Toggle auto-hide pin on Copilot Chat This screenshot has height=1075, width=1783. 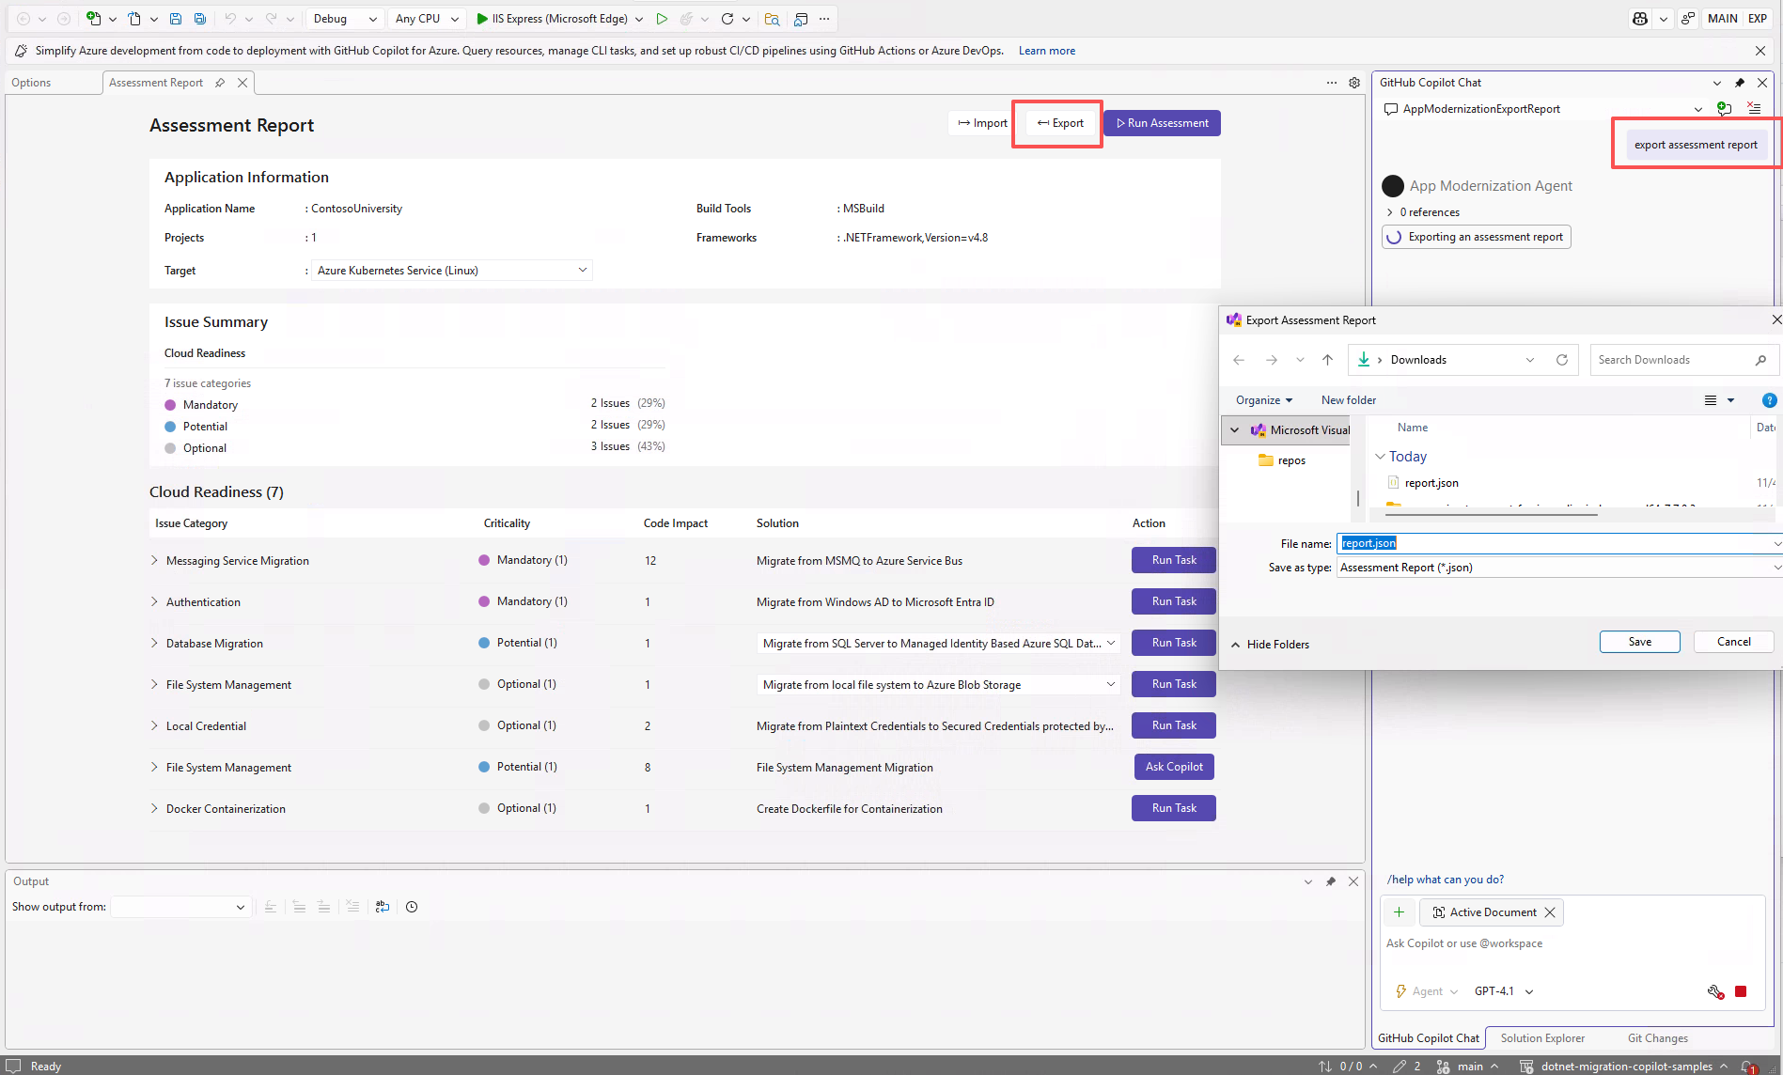1740,83
